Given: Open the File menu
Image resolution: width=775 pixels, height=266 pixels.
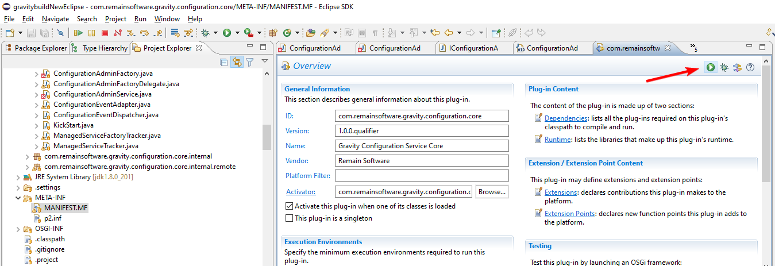Looking at the screenshot, I should (x=9, y=18).
